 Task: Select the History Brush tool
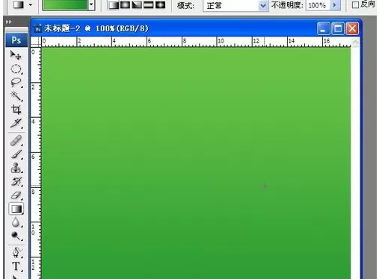click(x=16, y=182)
